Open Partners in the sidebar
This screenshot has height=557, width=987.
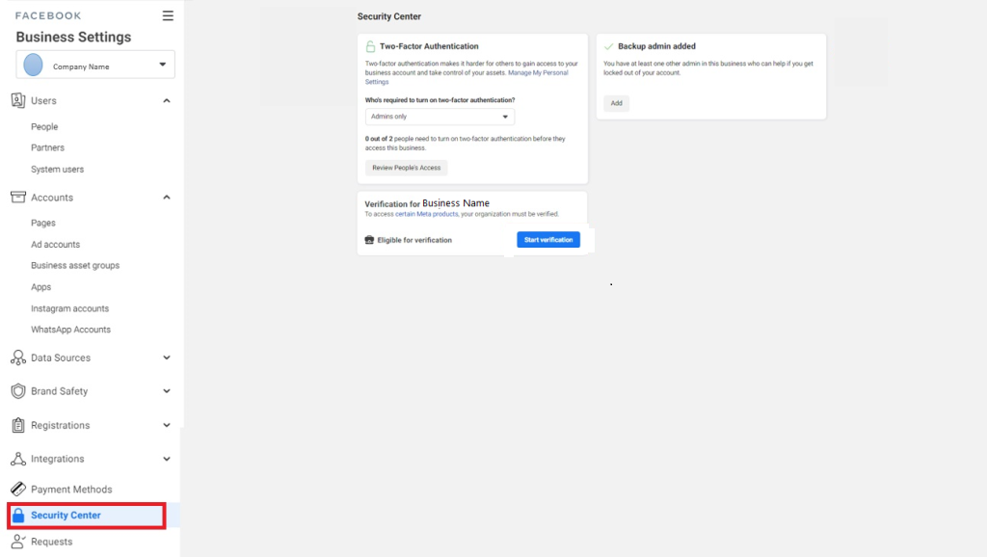48,147
